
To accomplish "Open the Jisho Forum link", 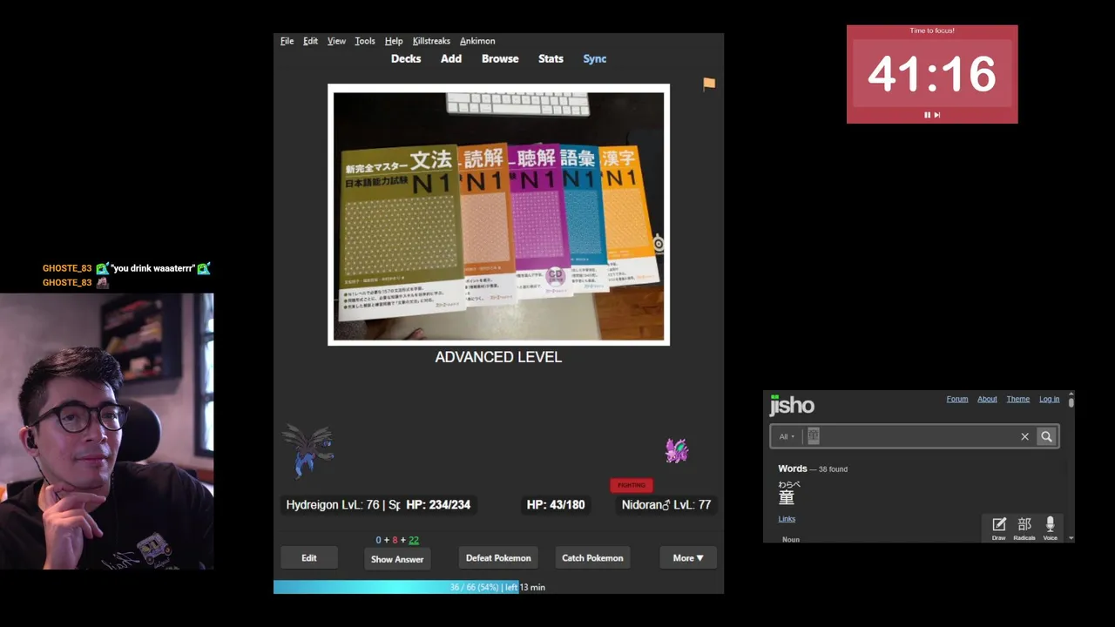I will click(x=957, y=399).
